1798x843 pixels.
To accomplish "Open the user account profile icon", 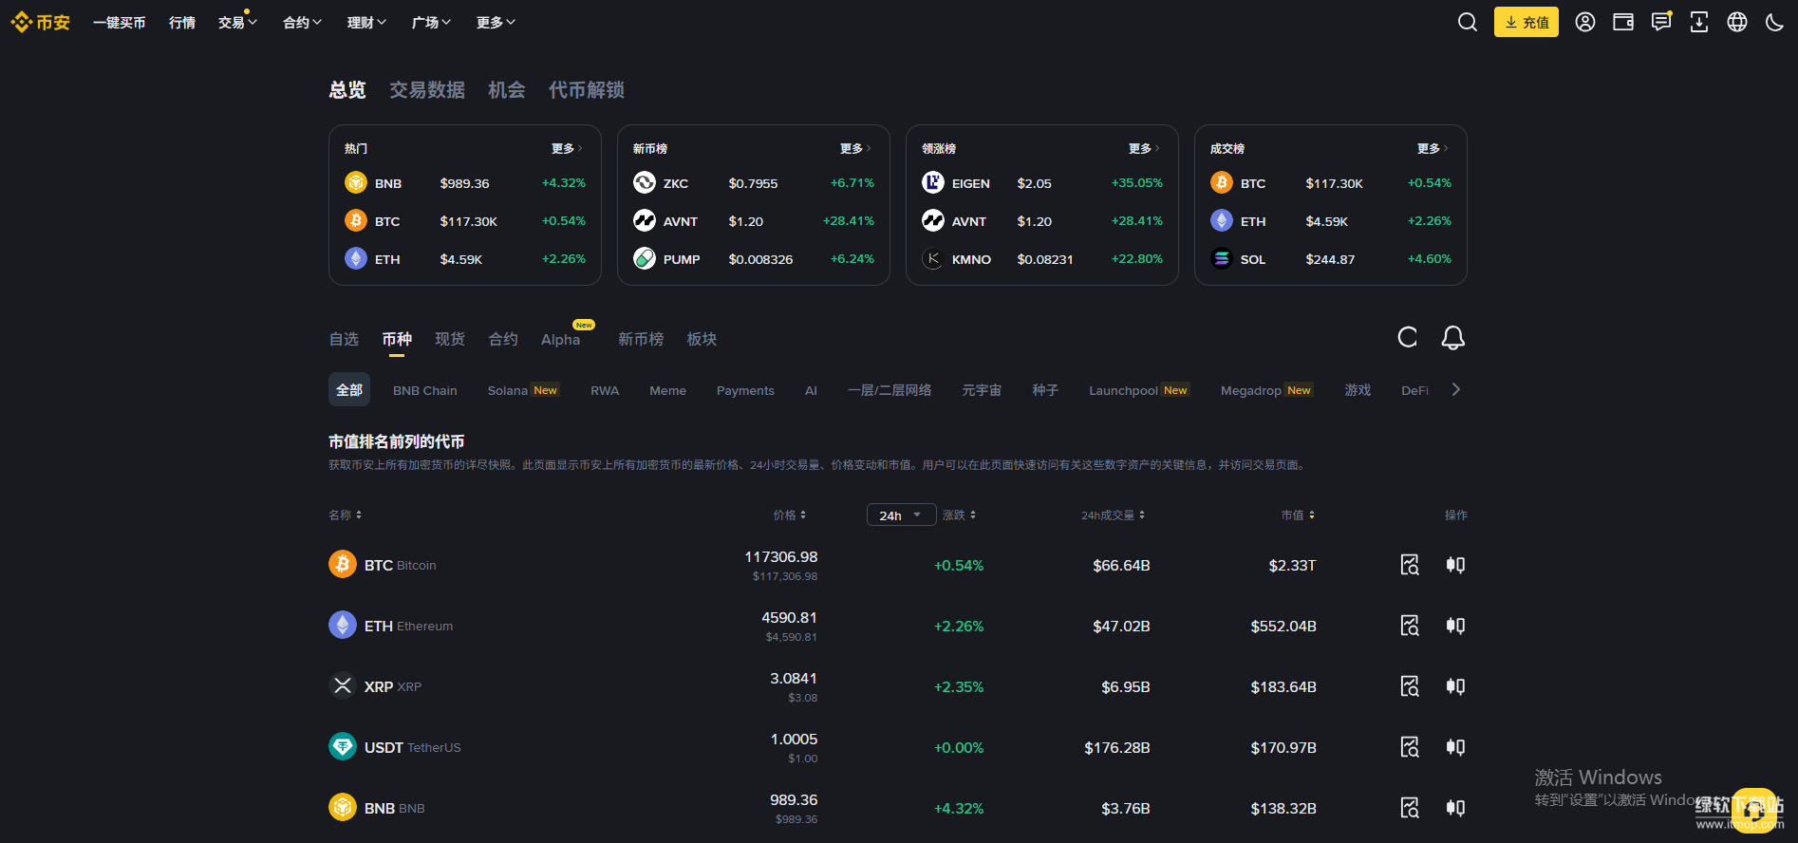I will pyautogui.click(x=1585, y=22).
